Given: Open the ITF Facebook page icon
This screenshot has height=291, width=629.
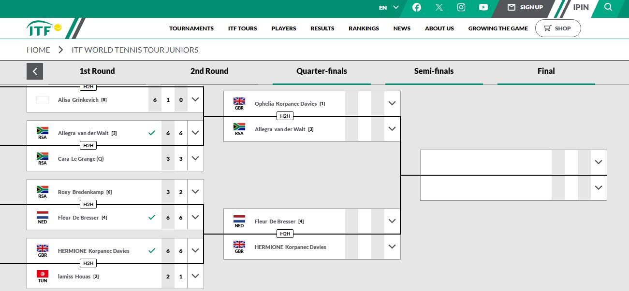Looking at the screenshot, I should point(417,7).
